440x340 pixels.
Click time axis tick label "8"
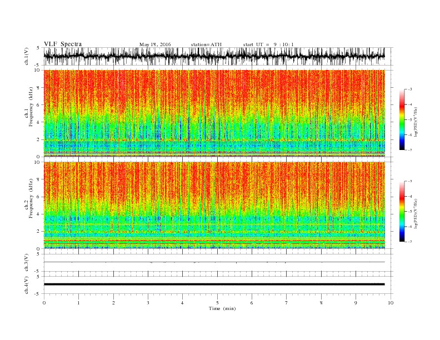point(321,303)
